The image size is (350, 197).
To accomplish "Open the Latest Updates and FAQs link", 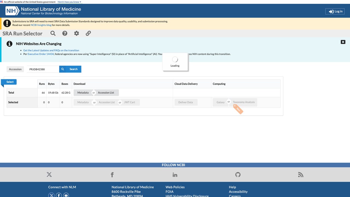I will tap(51, 50).
